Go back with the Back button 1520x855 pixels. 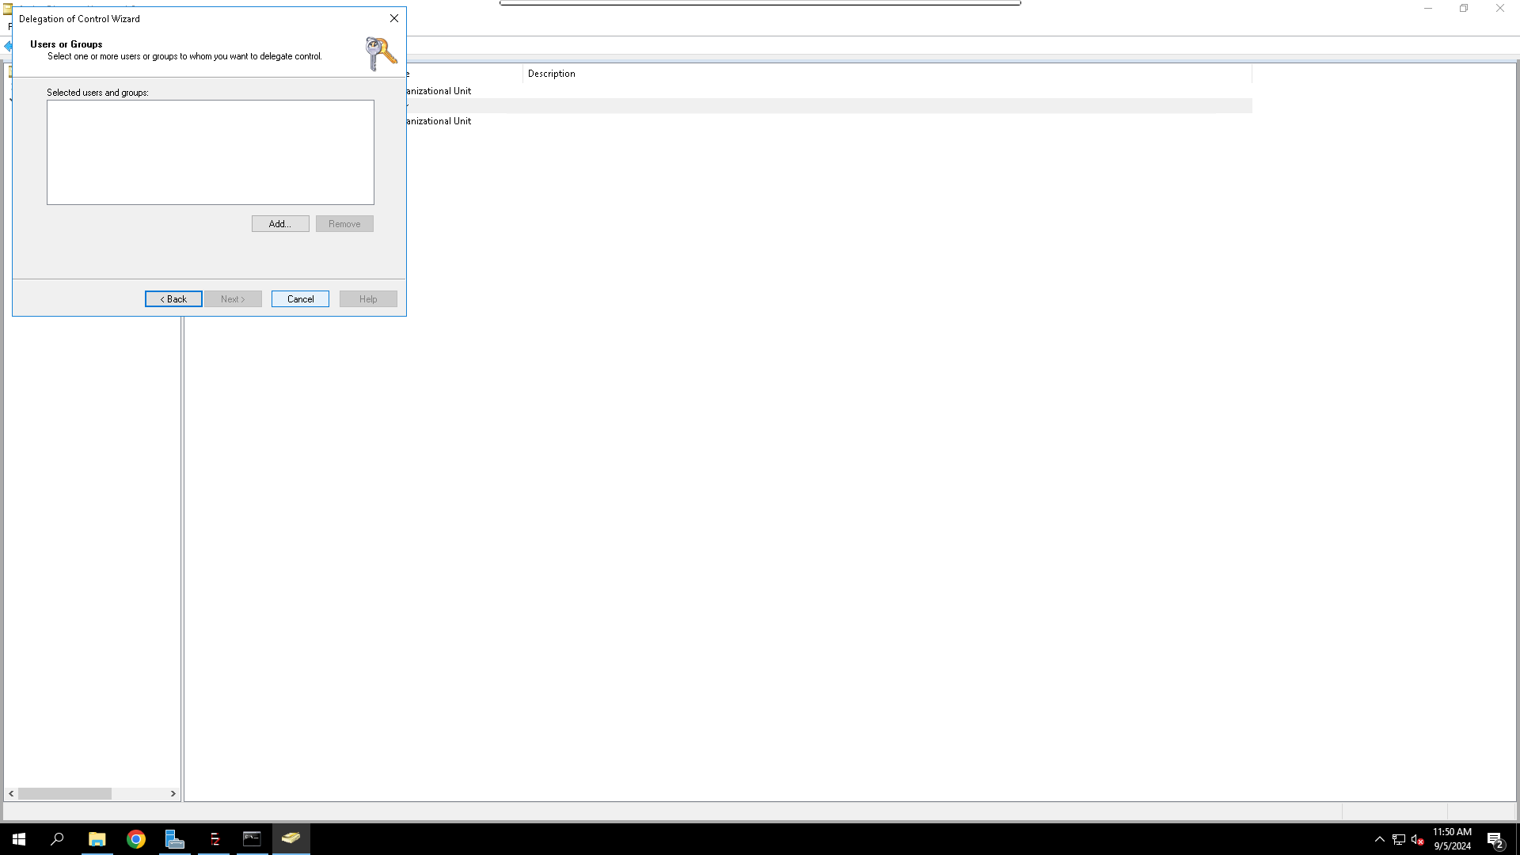[x=173, y=299]
